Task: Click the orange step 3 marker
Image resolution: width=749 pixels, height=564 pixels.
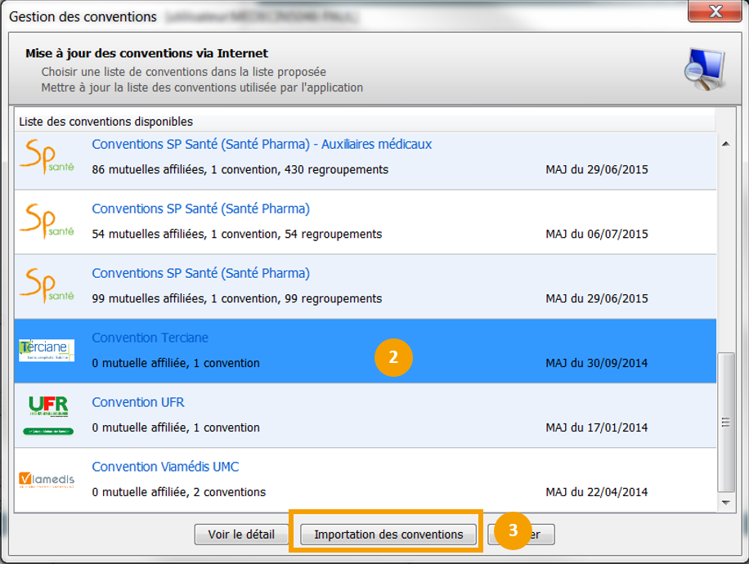Action: click(513, 530)
